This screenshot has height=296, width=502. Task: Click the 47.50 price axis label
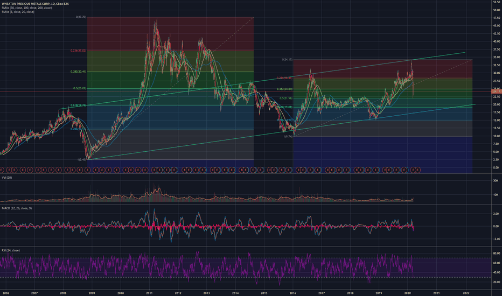click(x=497, y=18)
